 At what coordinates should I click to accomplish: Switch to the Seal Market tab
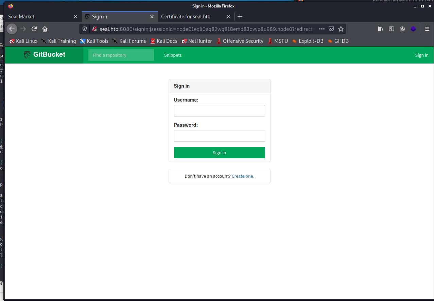pyautogui.click(x=37, y=16)
